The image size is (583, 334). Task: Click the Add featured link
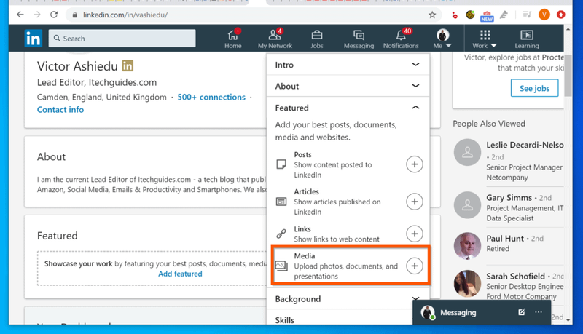pyautogui.click(x=180, y=274)
